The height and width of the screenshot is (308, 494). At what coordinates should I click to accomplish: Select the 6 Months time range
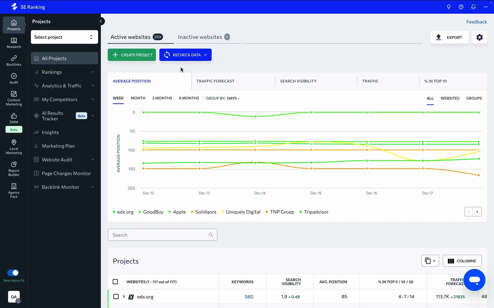coord(189,98)
